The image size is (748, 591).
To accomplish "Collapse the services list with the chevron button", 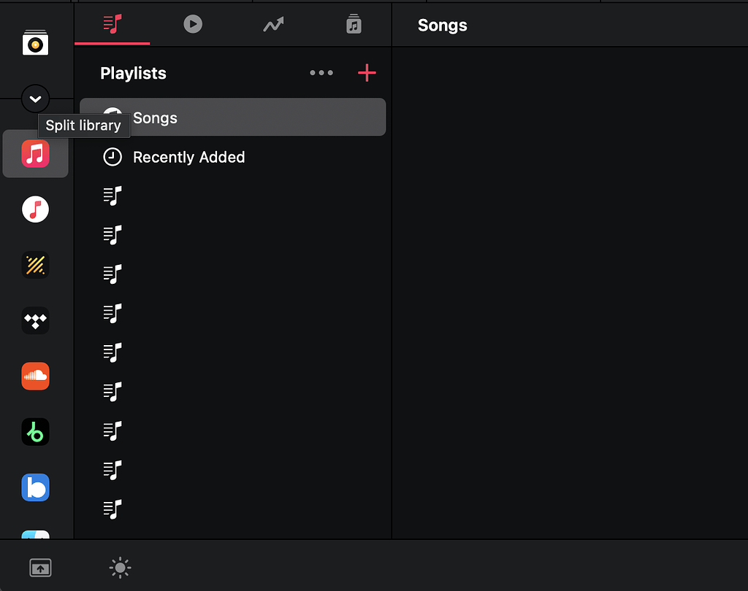I will (35, 98).
